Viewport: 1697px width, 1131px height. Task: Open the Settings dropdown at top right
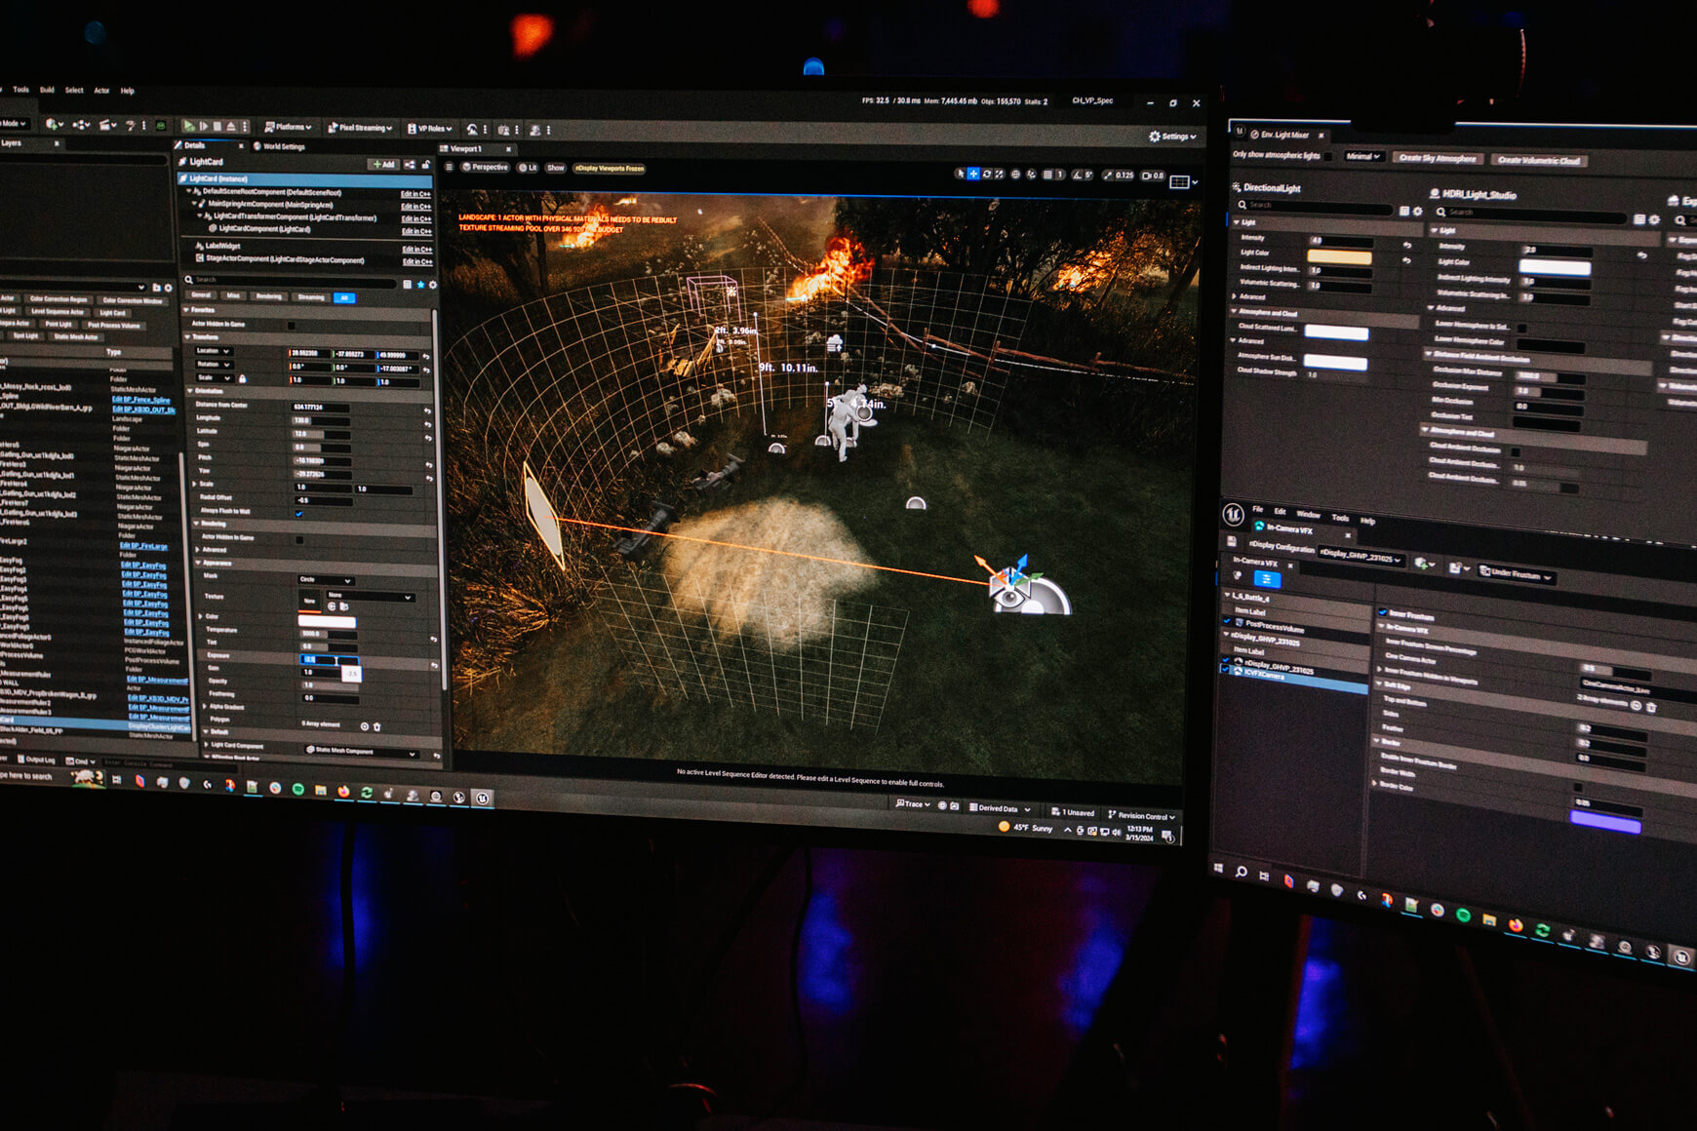click(x=1173, y=136)
